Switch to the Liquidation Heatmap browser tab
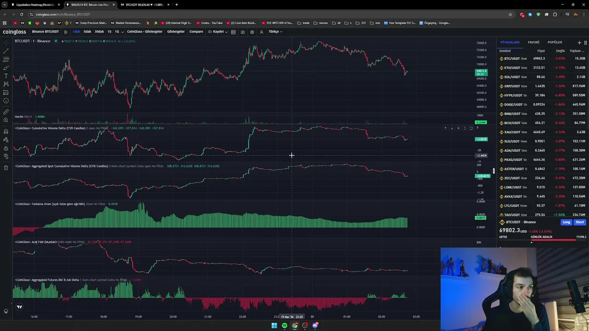 point(35,5)
